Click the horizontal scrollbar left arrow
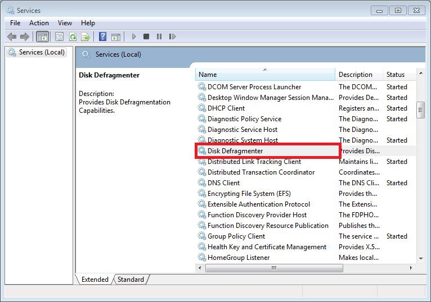The image size is (431, 302). click(200, 268)
